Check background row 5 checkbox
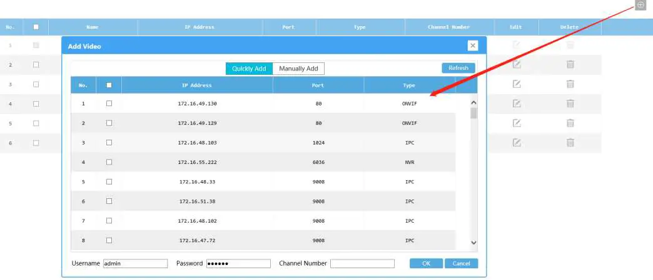The width and height of the screenshot is (653, 280). click(x=36, y=123)
